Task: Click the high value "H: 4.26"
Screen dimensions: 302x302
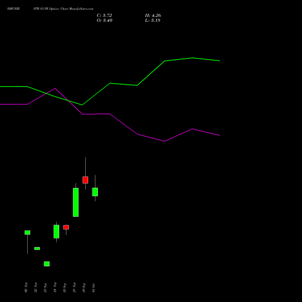Action: tap(153, 15)
